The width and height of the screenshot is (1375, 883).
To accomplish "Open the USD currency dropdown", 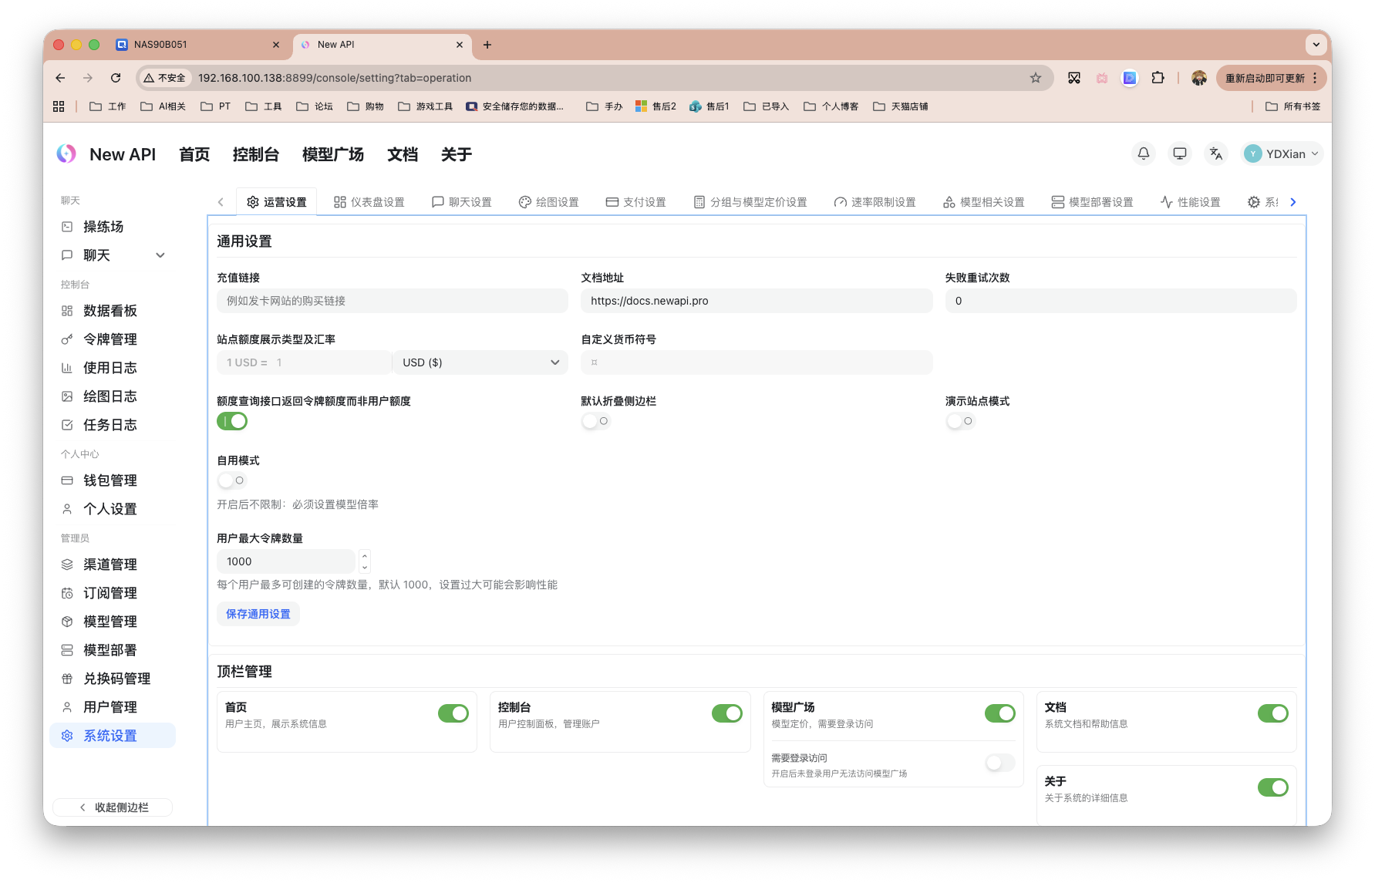I will point(480,362).
